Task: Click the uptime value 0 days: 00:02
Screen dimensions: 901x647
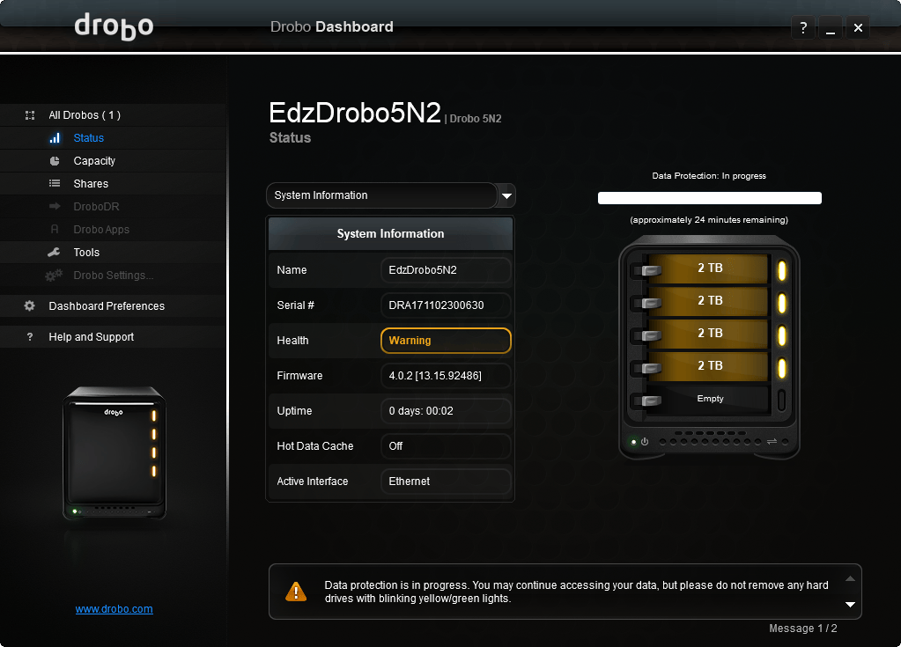Action: [446, 411]
